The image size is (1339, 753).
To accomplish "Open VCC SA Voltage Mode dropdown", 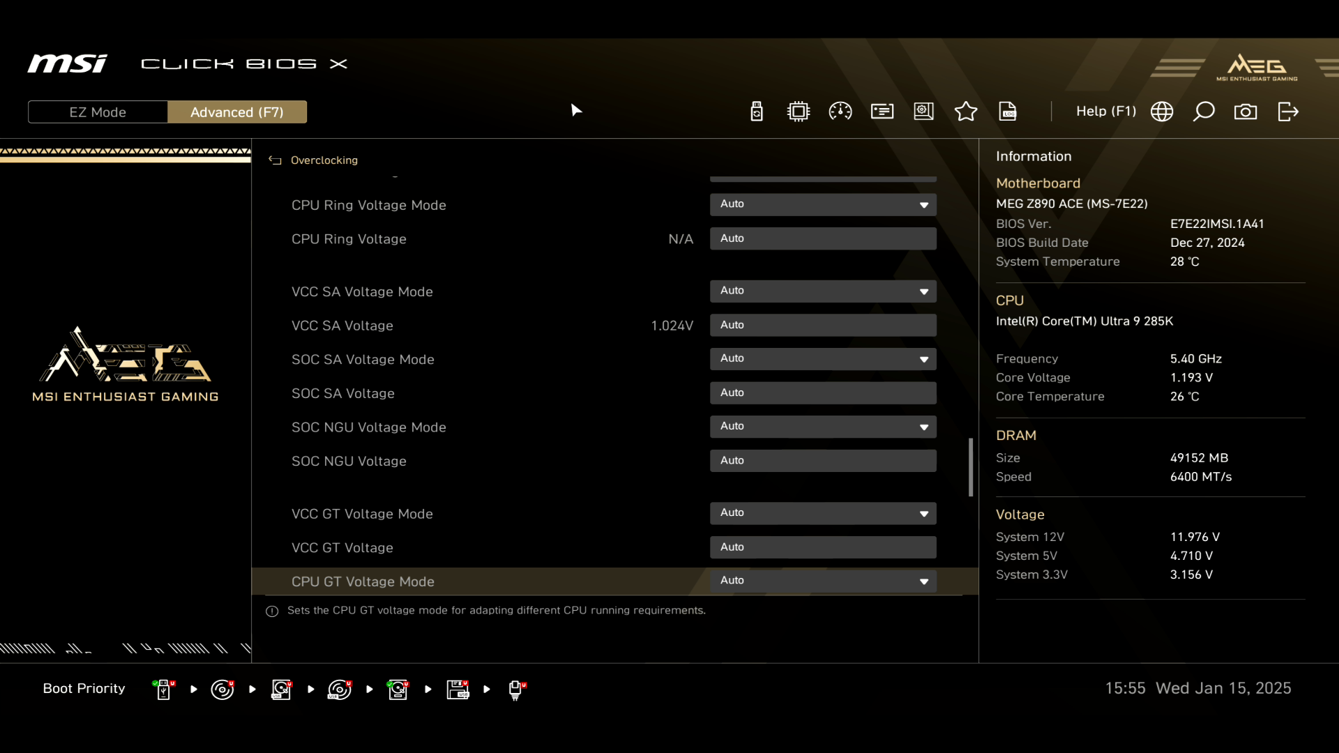I will [x=823, y=291].
